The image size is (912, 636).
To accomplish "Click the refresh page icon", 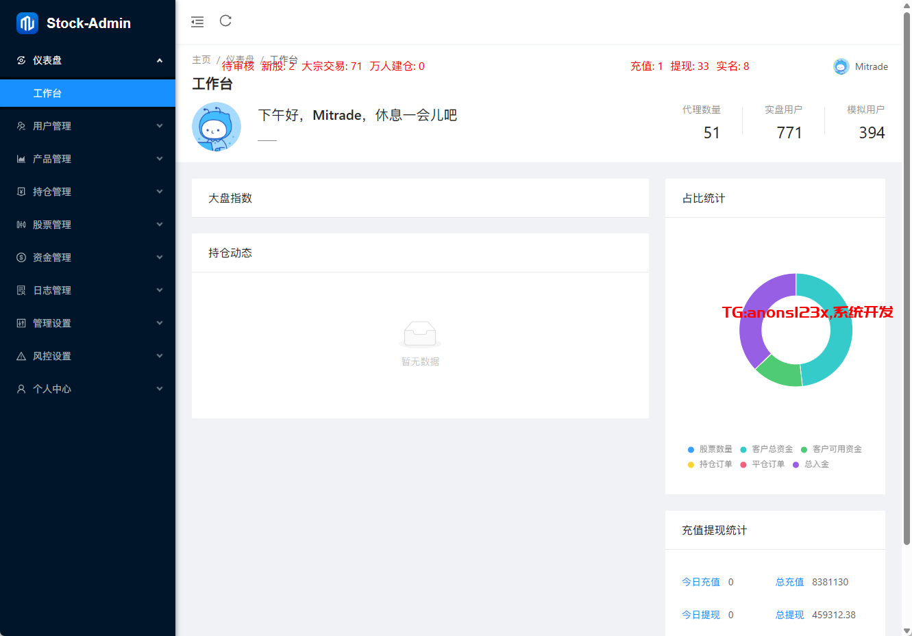I will pyautogui.click(x=225, y=21).
